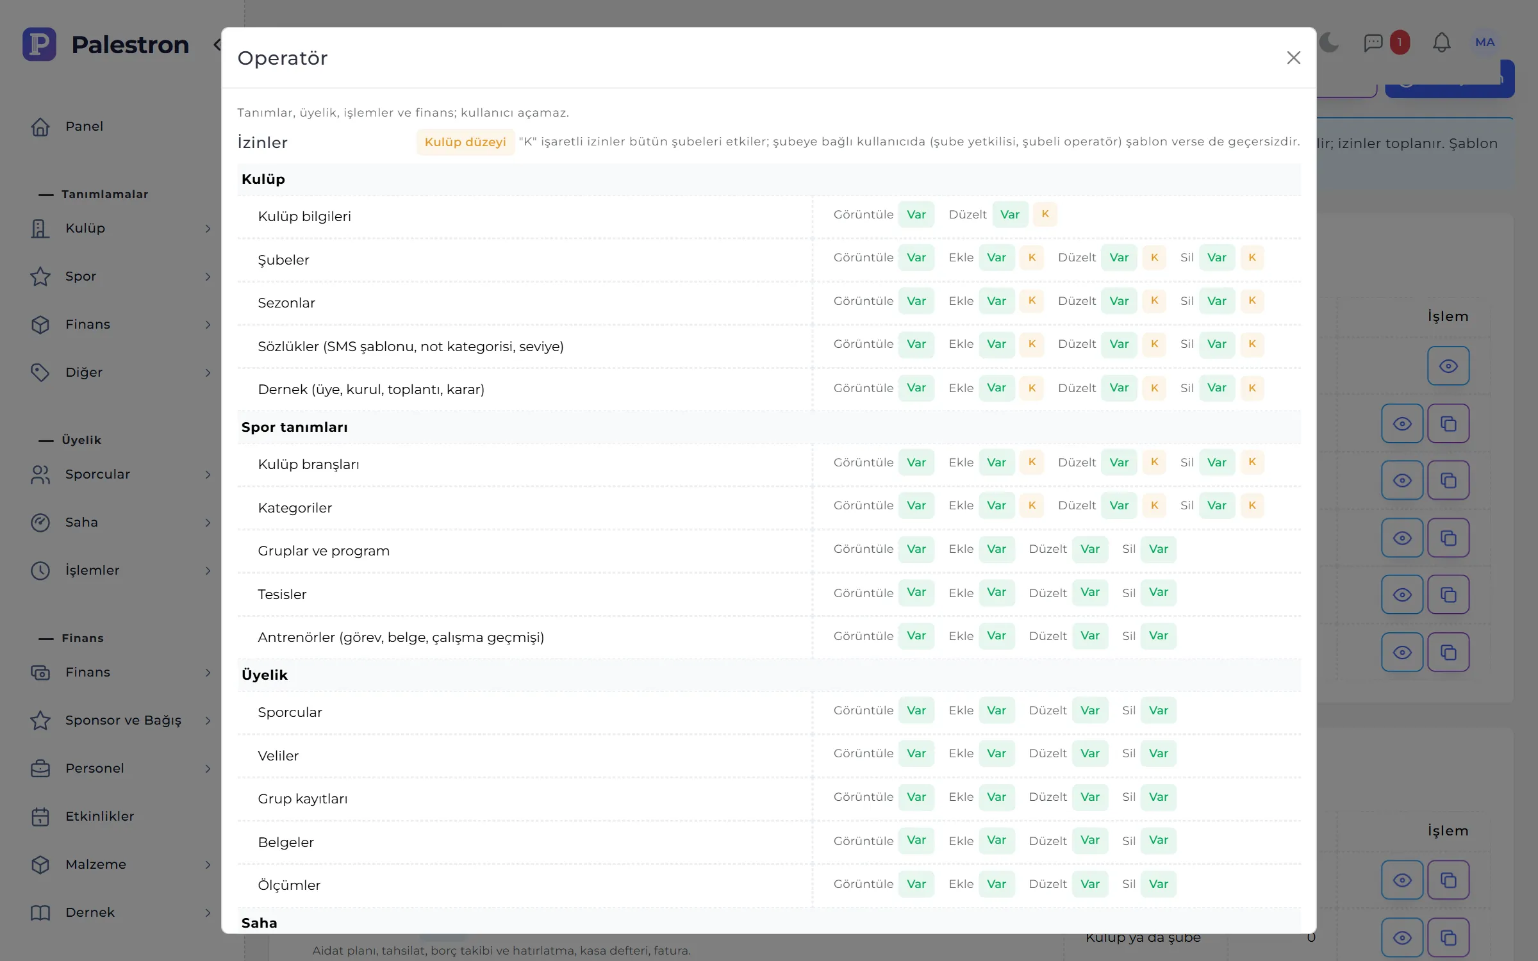Open the notifications bell

tap(1441, 43)
